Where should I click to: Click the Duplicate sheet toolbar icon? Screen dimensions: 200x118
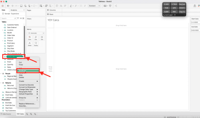tap(46, 6)
